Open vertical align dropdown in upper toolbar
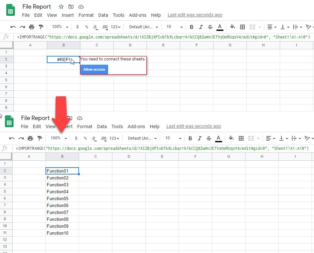The image size is (314, 253). [285, 27]
